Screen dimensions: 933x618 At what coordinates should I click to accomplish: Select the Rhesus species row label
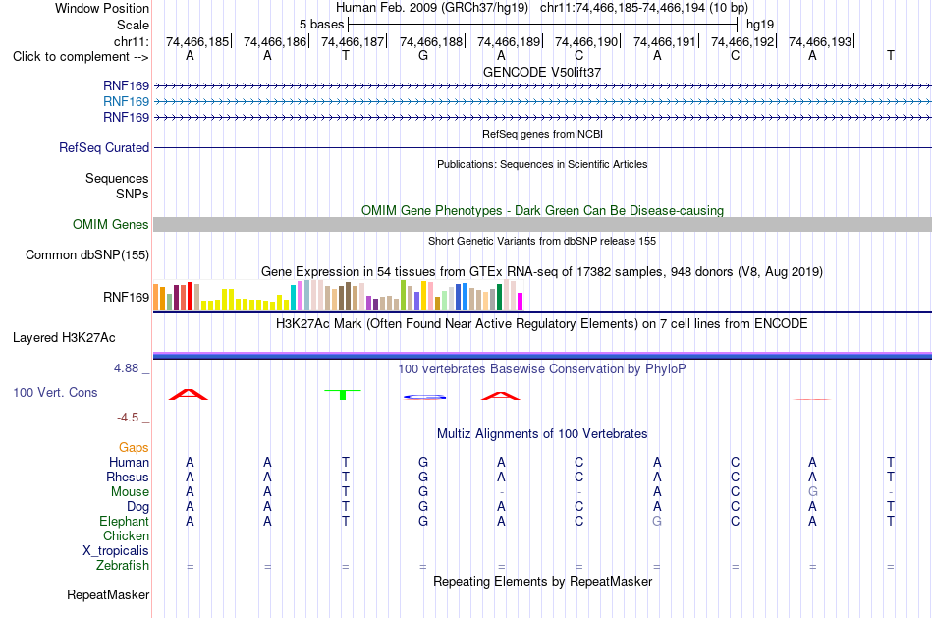tap(128, 477)
